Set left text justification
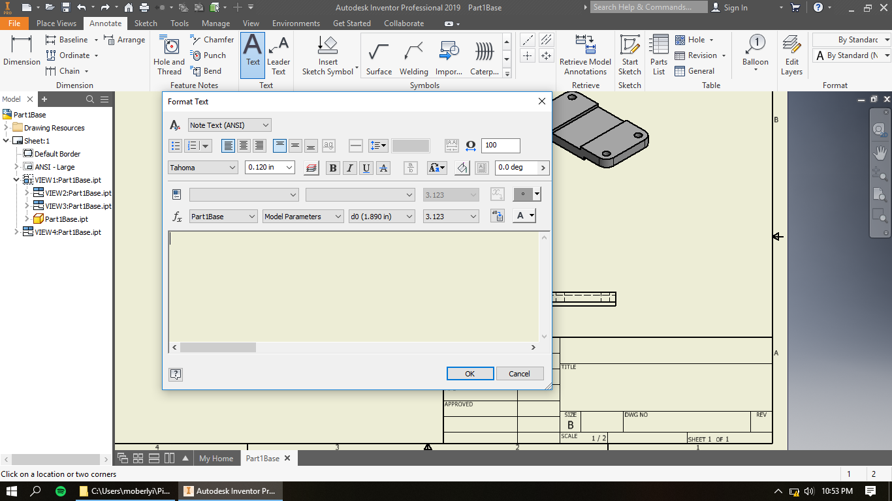The width and height of the screenshot is (892, 501). pyautogui.click(x=229, y=145)
